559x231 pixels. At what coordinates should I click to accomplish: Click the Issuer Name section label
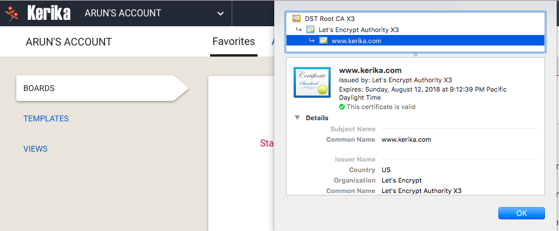355,159
